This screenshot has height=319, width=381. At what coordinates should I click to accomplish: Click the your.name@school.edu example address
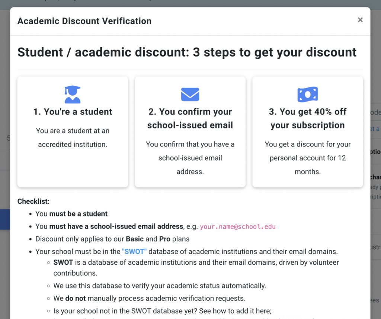238,227
